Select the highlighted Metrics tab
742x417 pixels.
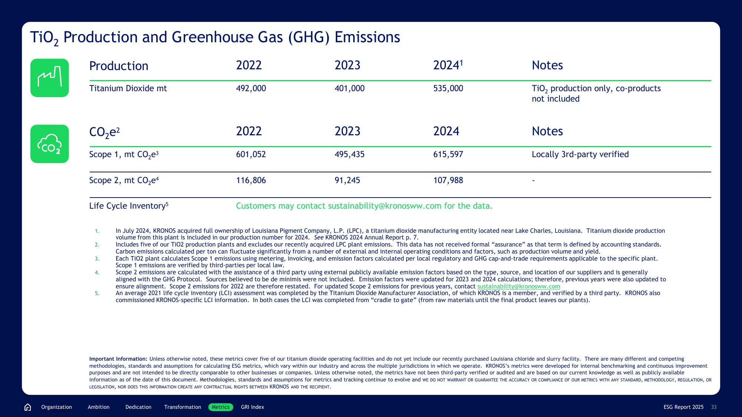pos(221,407)
